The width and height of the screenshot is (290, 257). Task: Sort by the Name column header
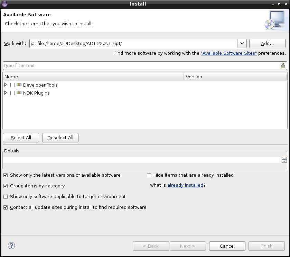(x=93, y=77)
